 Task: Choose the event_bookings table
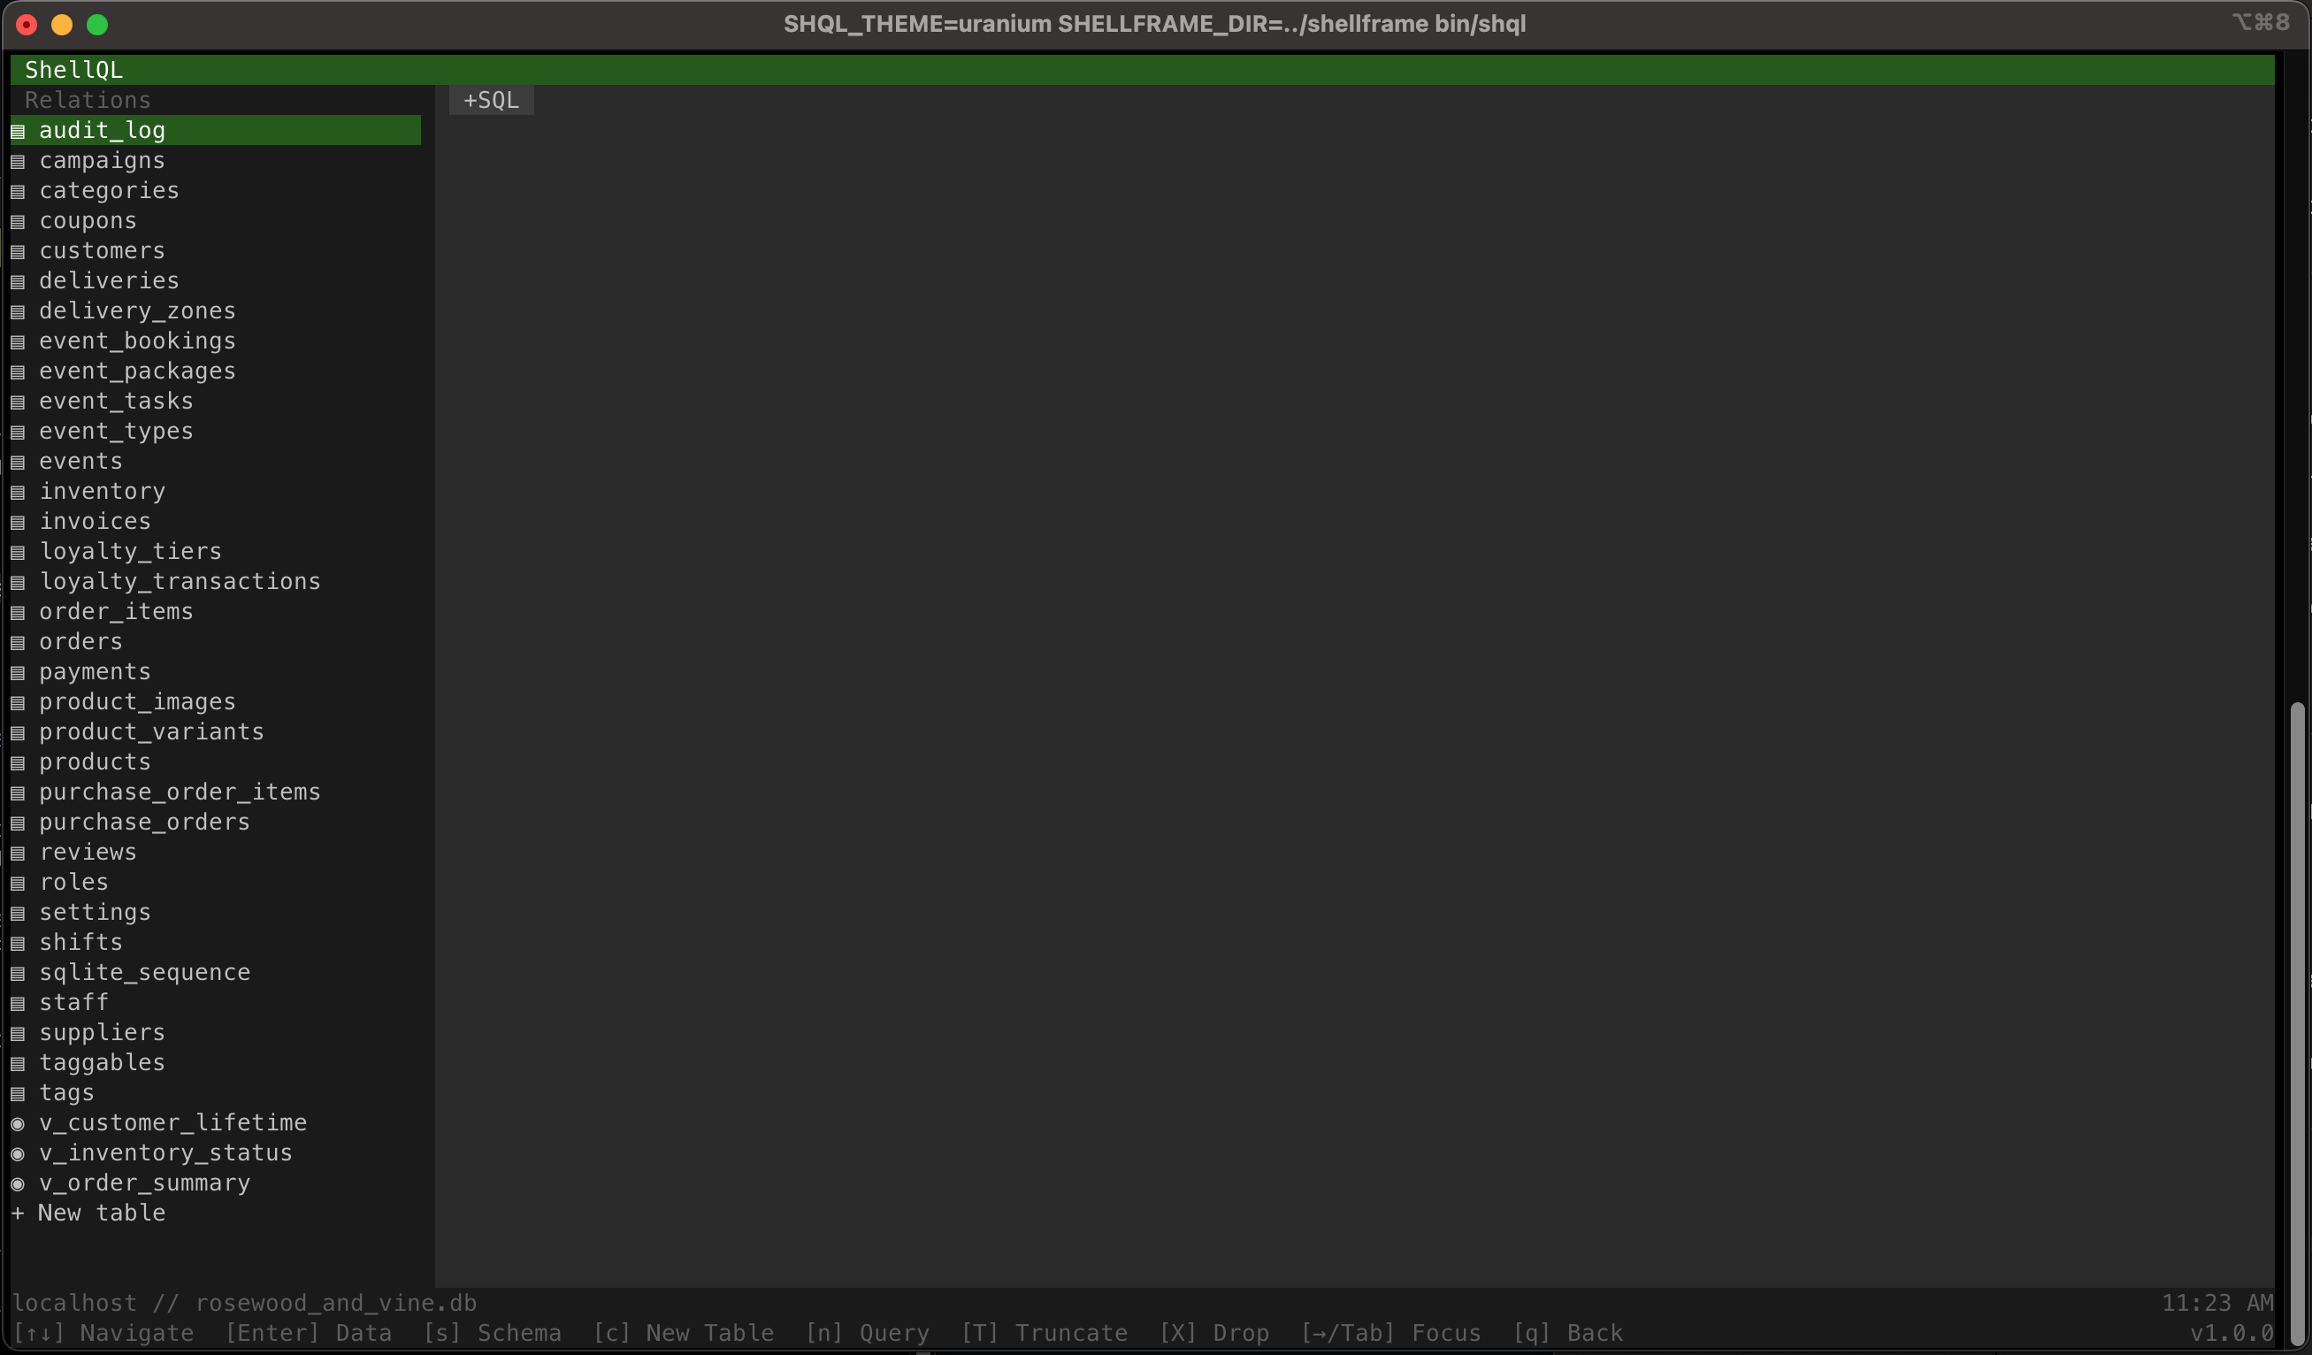[x=137, y=341]
